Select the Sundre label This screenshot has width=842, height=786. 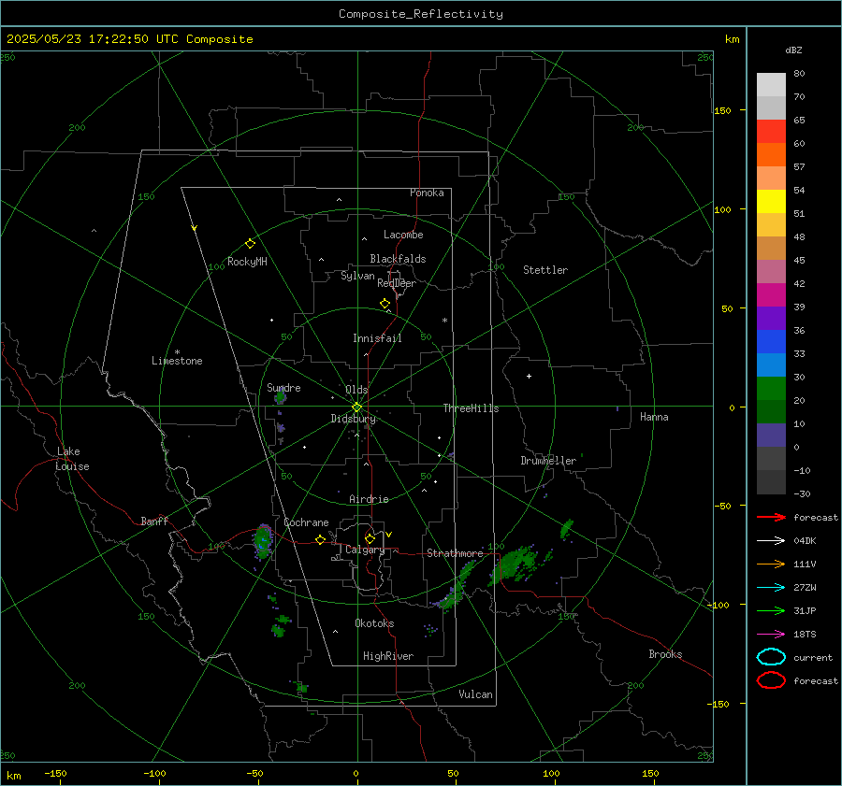click(283, 387)
